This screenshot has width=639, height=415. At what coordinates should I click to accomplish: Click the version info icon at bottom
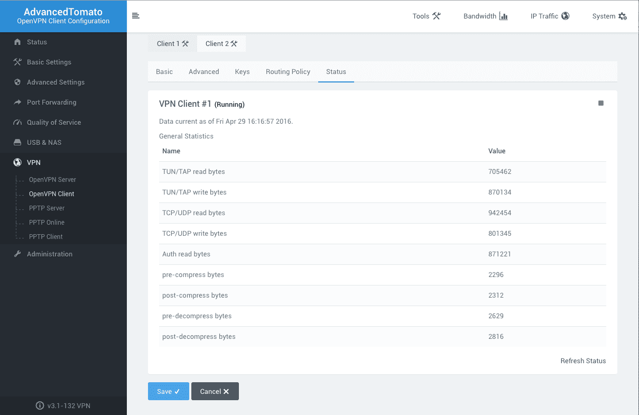click(x=40, y=405)
